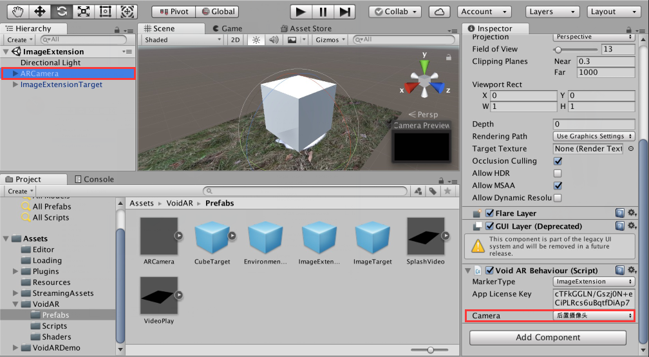Select the Move tool
This screenshot has height=357, width=649.
tap(39, 12)
